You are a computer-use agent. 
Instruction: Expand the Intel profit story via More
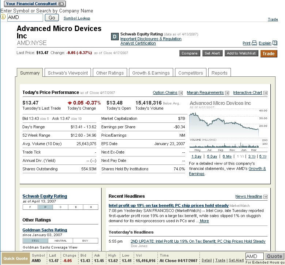coord(204,221)
